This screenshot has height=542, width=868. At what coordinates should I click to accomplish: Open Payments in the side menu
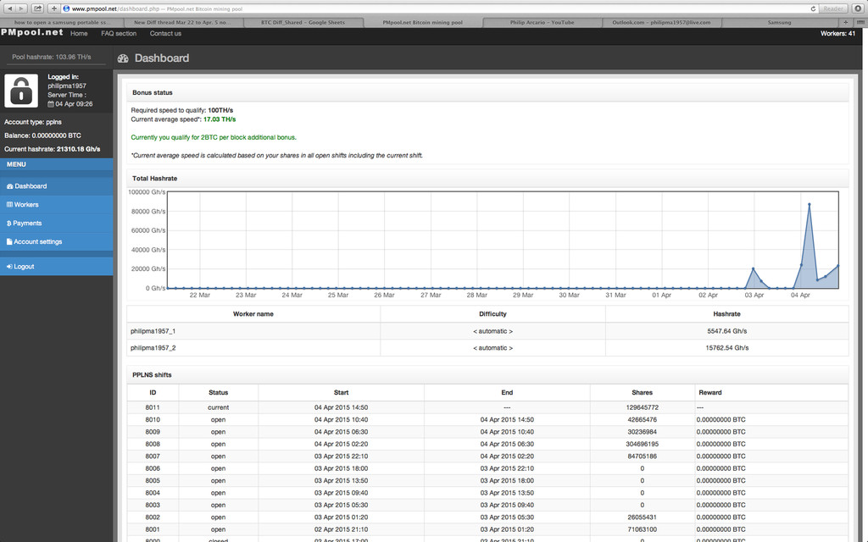tap(57, 224)
